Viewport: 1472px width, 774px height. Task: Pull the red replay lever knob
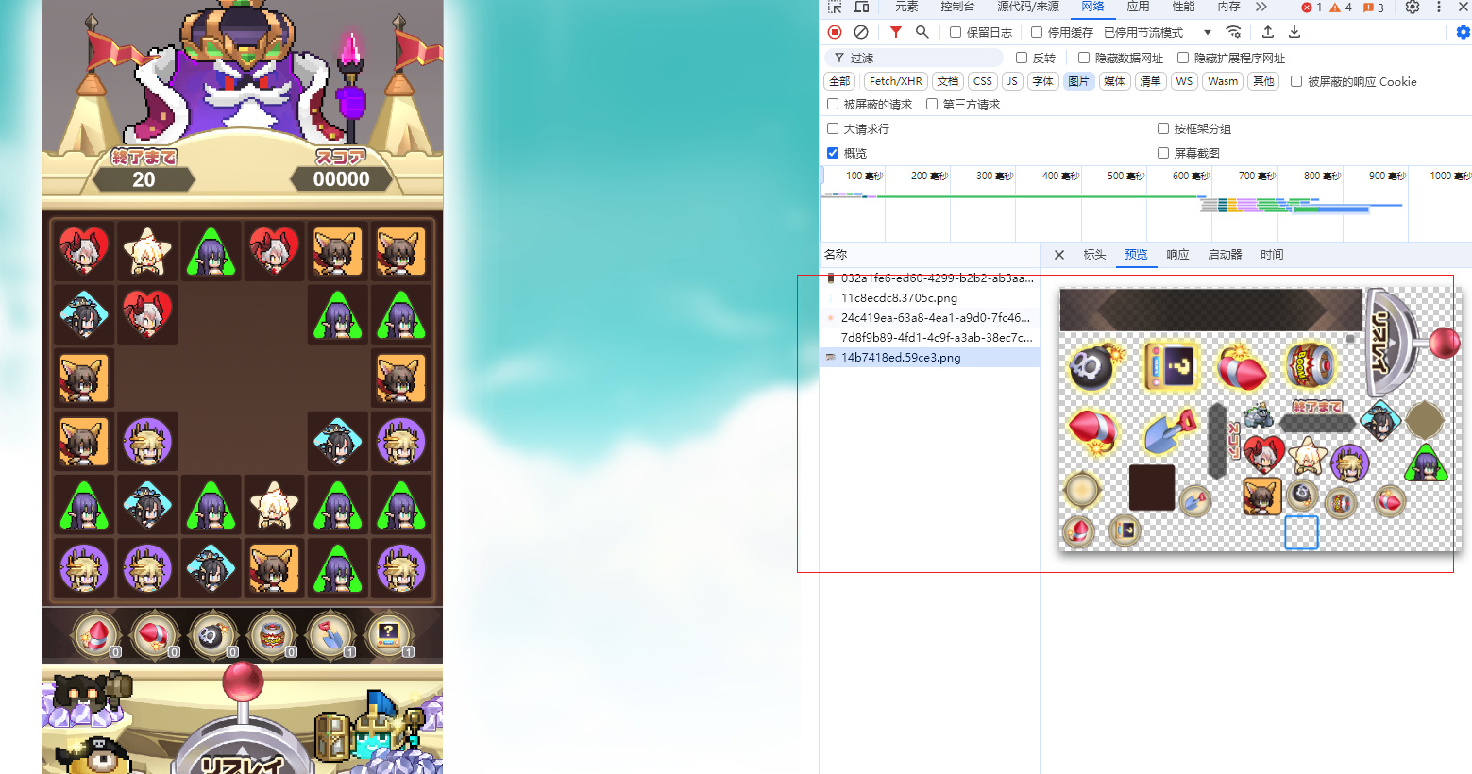pyautogui.click(x=243, y=681)
